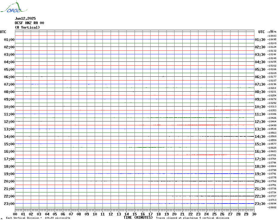The image size is (278, 222).
Task: Click the '(A Vertical)' component label
Action: pos(27,27)
